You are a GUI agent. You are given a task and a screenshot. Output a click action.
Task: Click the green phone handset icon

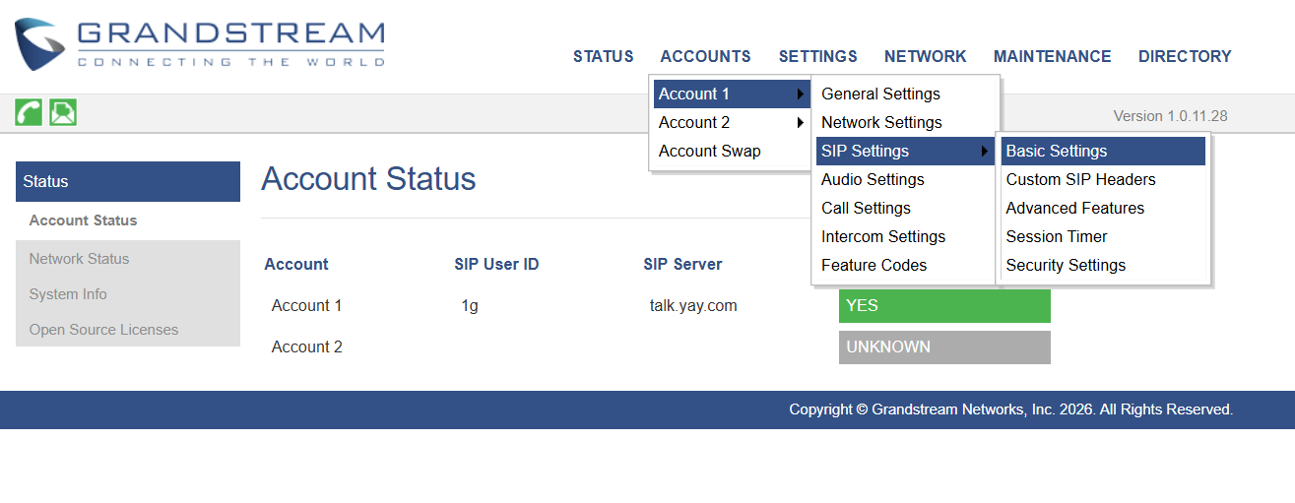tap(29, 113)
